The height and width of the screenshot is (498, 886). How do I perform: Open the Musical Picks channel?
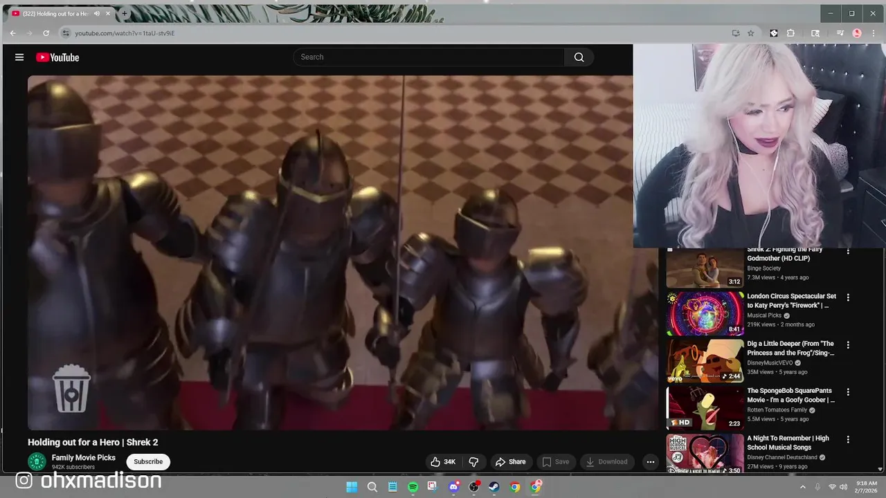(x=764, y=315)
